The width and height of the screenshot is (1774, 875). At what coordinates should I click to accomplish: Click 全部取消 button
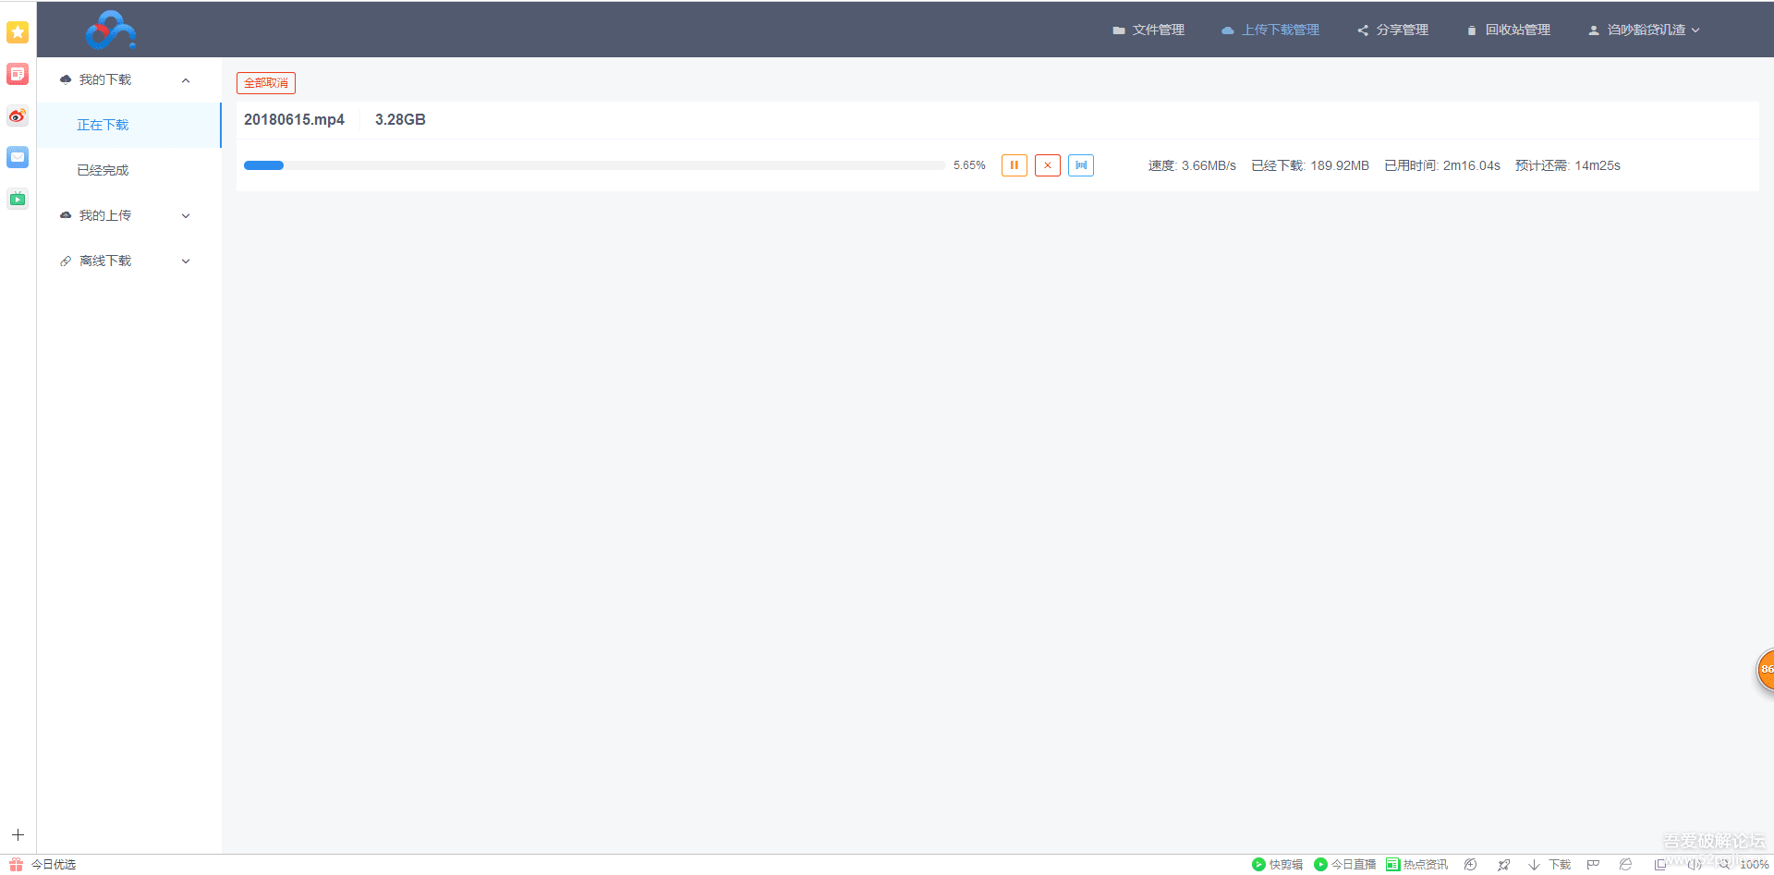pyautogui.click(x=266, y=83)
